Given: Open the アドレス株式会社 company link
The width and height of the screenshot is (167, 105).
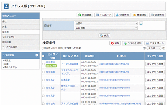Looking at the screenshot, I should [70, 104].
